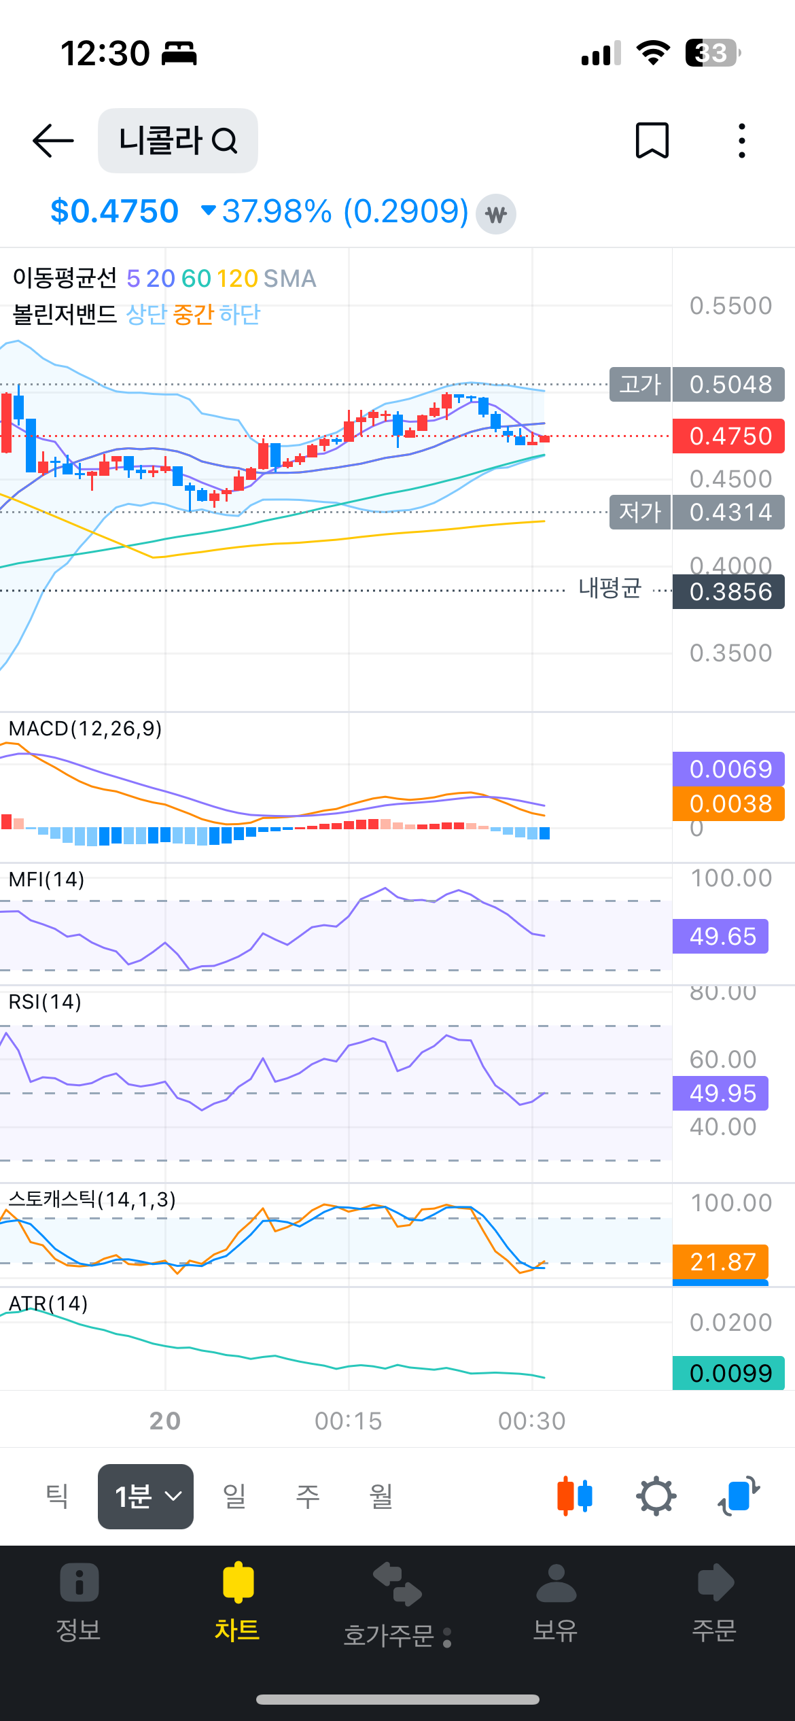Tap the 00:30 time axis label
Screen dimensions: 795x1721
pos(532,1421)
